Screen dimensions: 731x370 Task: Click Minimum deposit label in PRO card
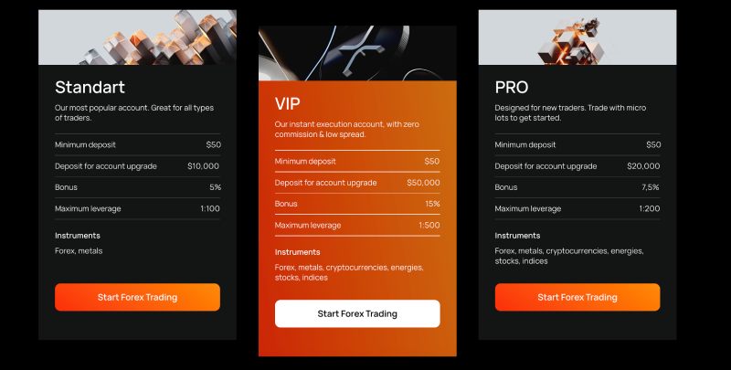(x=525, y=144)
